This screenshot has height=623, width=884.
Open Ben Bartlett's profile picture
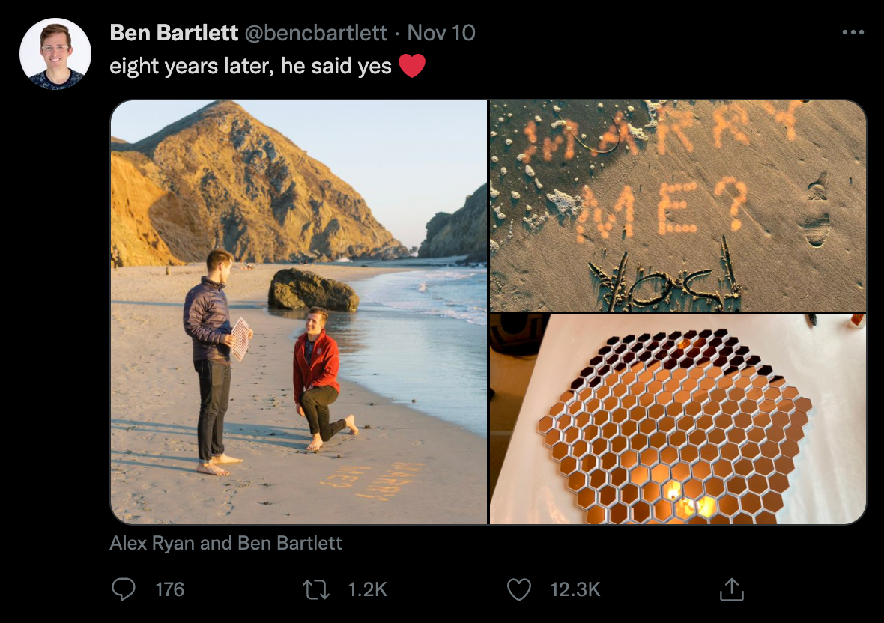(x=55, y=54)
